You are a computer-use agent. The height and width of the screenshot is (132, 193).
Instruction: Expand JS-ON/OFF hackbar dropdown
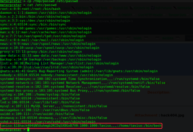tap(126, 15)
